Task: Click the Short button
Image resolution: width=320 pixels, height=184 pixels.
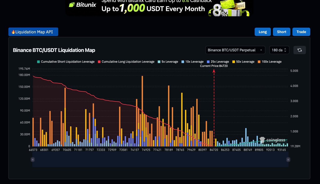Action: [282, 32]
